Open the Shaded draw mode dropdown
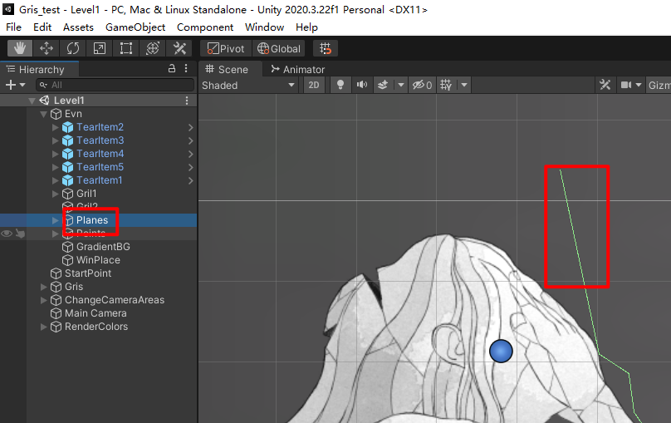 click(x=248, y=86)
